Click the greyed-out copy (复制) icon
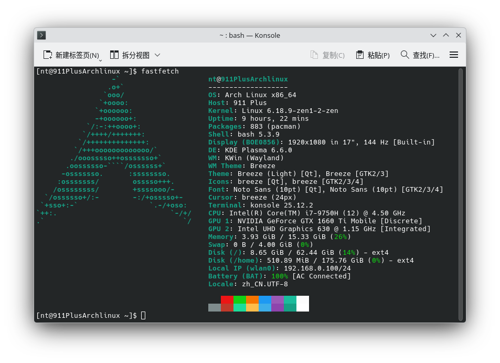The width and height of the screenshot is (500, 363). coord(314,55)
